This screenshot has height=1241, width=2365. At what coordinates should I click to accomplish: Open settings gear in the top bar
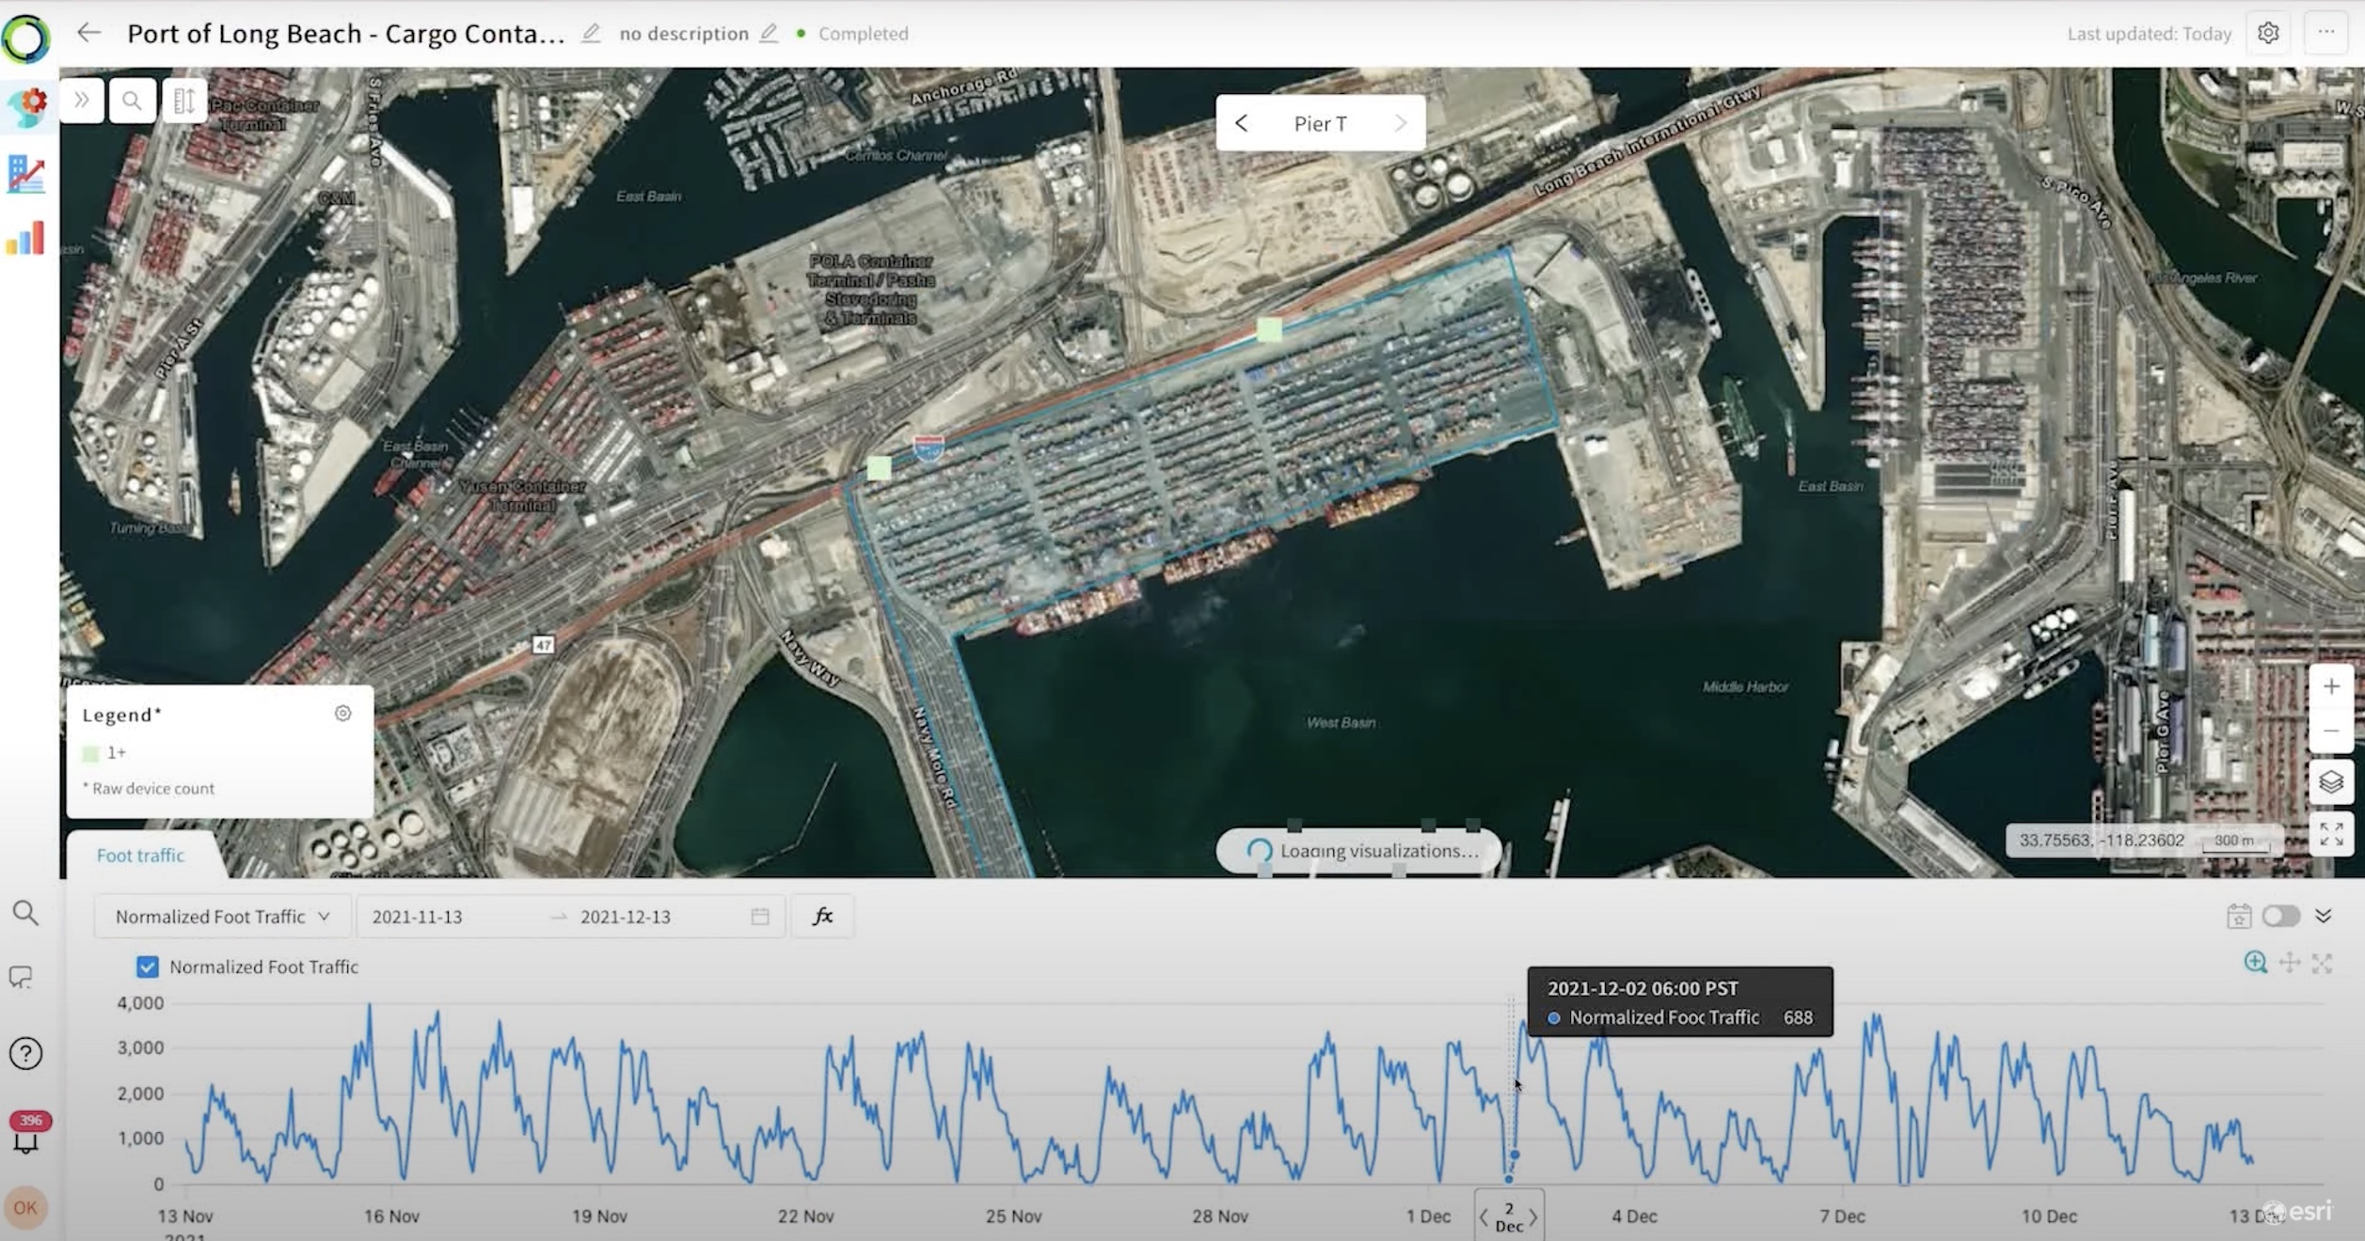(2268, 33)
